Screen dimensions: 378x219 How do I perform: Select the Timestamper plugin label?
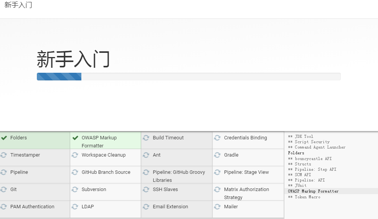click(x=25, y=155)
